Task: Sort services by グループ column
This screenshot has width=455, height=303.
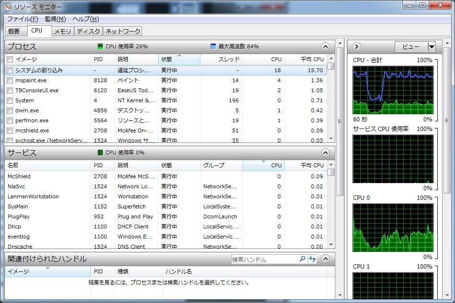Action: tap(221, 165)
